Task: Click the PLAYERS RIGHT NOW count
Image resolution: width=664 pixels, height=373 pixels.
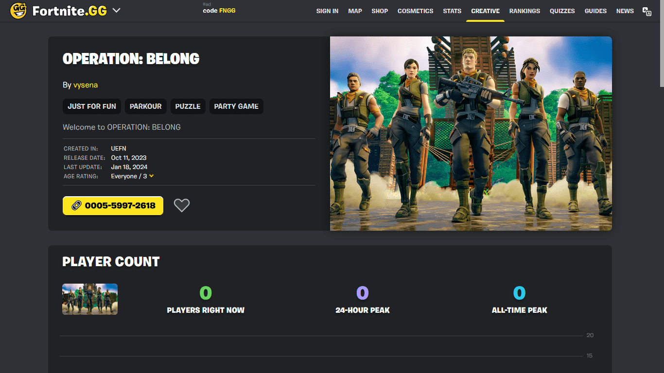Action: coord(206,293)
